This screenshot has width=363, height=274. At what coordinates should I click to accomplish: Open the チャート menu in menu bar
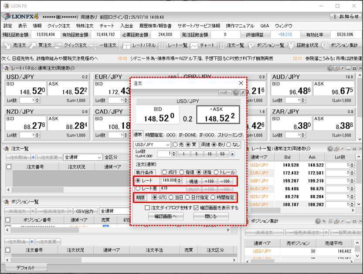coord(107,26)
